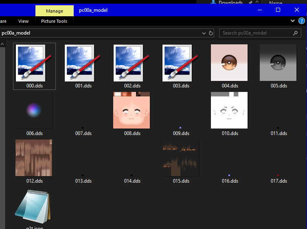Select the 014.dds tiny black thumbnail
The width and height of the screenshot is (307, 229).
[x=132, y=175]
